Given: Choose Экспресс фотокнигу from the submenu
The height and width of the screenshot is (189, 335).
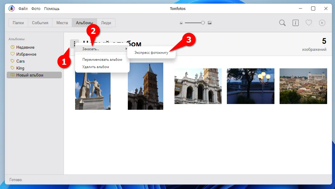Looking at the screenshot, I should tap(151, 52).
